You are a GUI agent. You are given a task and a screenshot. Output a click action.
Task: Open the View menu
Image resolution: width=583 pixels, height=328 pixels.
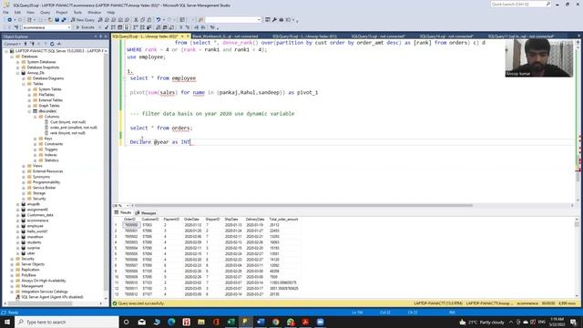pos(30,12)
